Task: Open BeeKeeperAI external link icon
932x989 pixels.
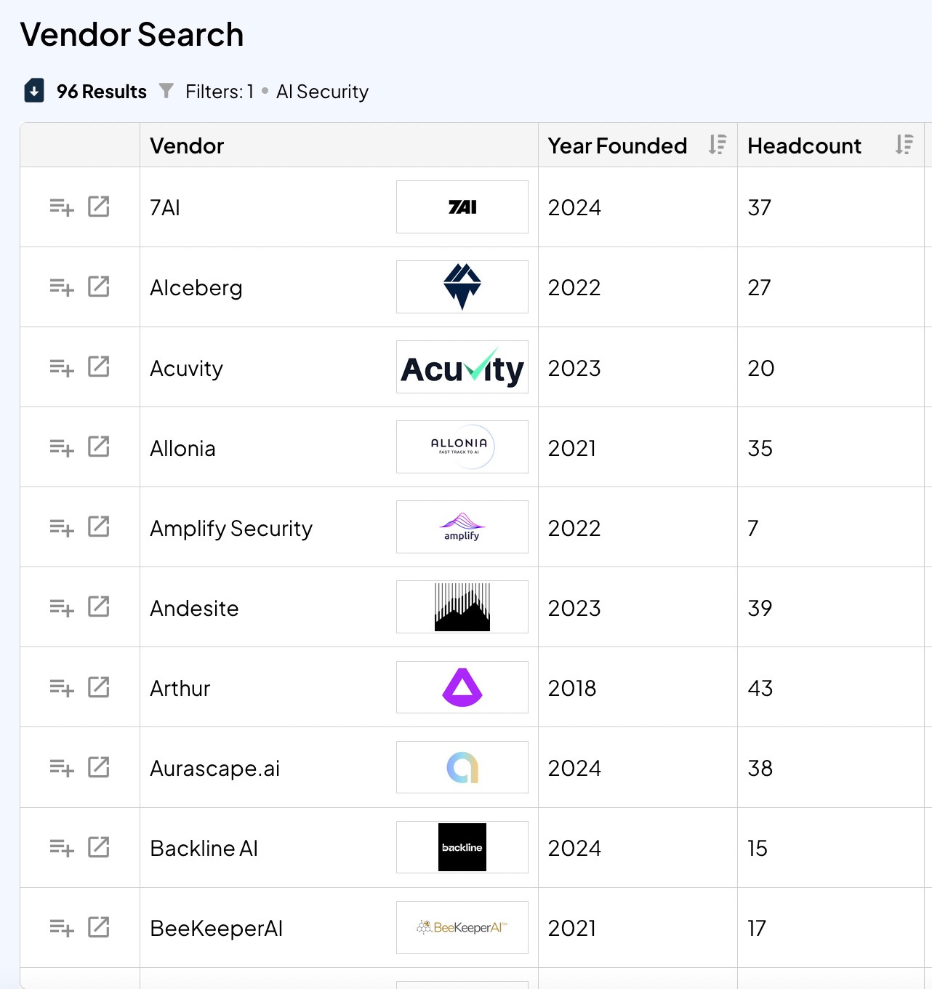Action: [99, 926]
